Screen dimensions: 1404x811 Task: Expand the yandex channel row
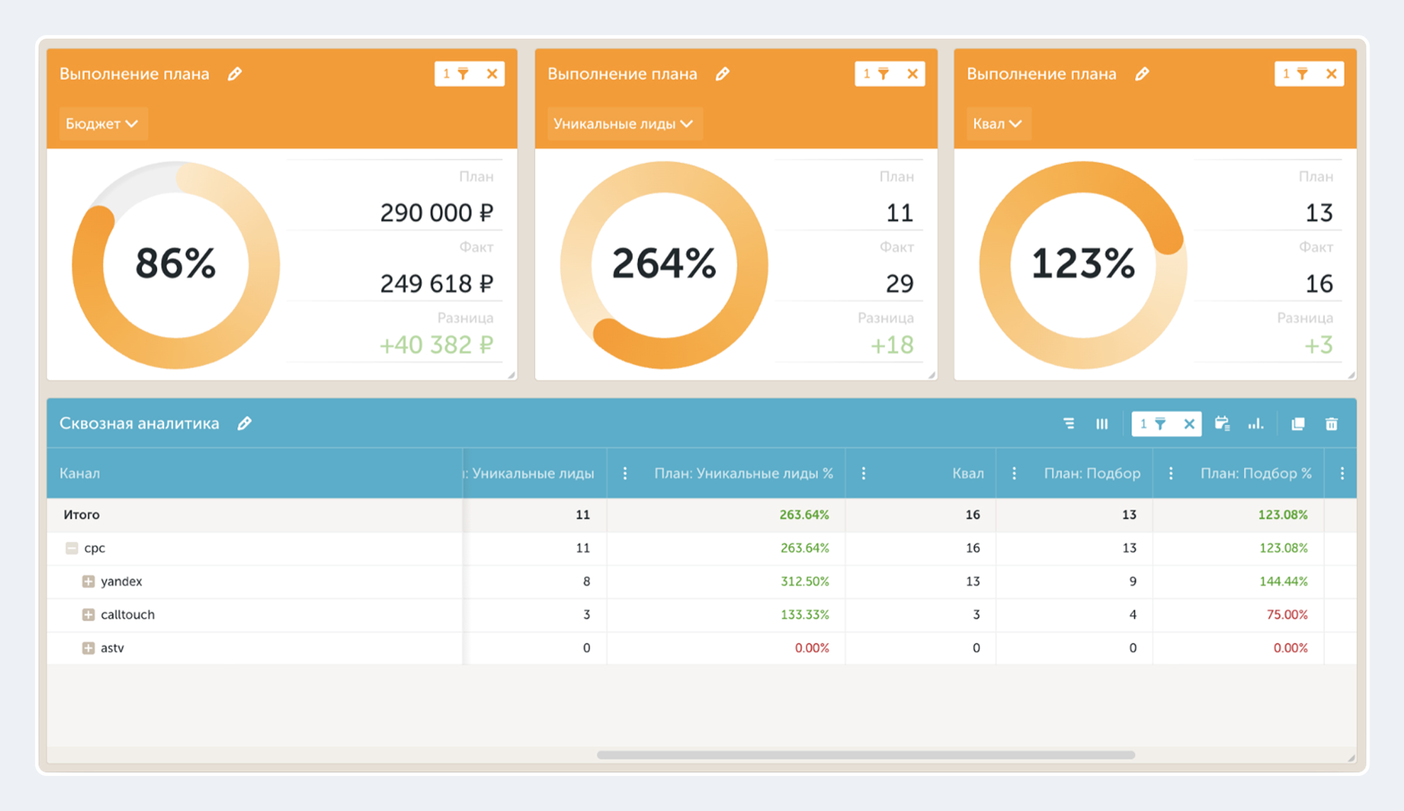point(88,582)
